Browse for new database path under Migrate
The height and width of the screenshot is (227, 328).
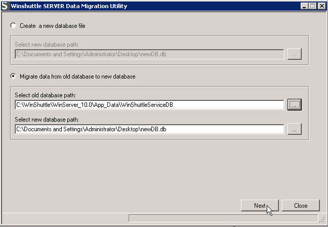coord(294,129)
